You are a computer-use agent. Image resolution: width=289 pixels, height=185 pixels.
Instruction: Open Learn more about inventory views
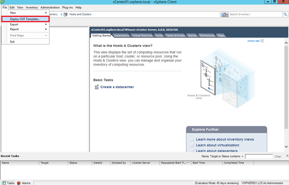point(225,139)
